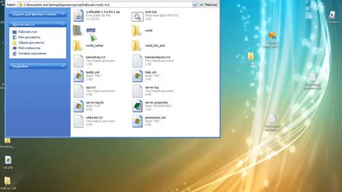The width and height of the screenshot is (342, 192).
Task: Select the Gold on red desktop folder
Action: click(7, 181)
